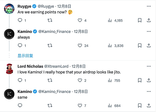This screenshot has width=156, height=112.
Task: Bookmark Ruygye's tweet
Action: click(139, 20)
